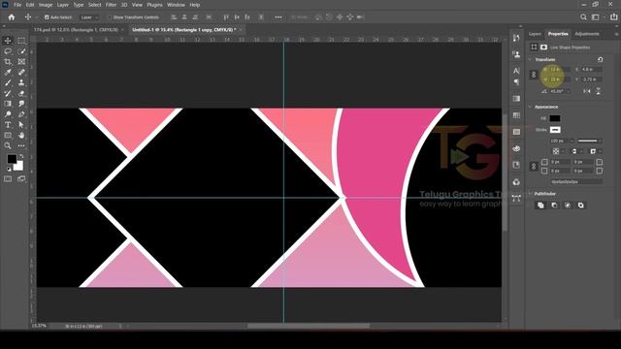The height and width of the screenshot is (349, 621).
Task: Click Exclude Overlapping Shapes pathfinder icon
Action: 580,205
